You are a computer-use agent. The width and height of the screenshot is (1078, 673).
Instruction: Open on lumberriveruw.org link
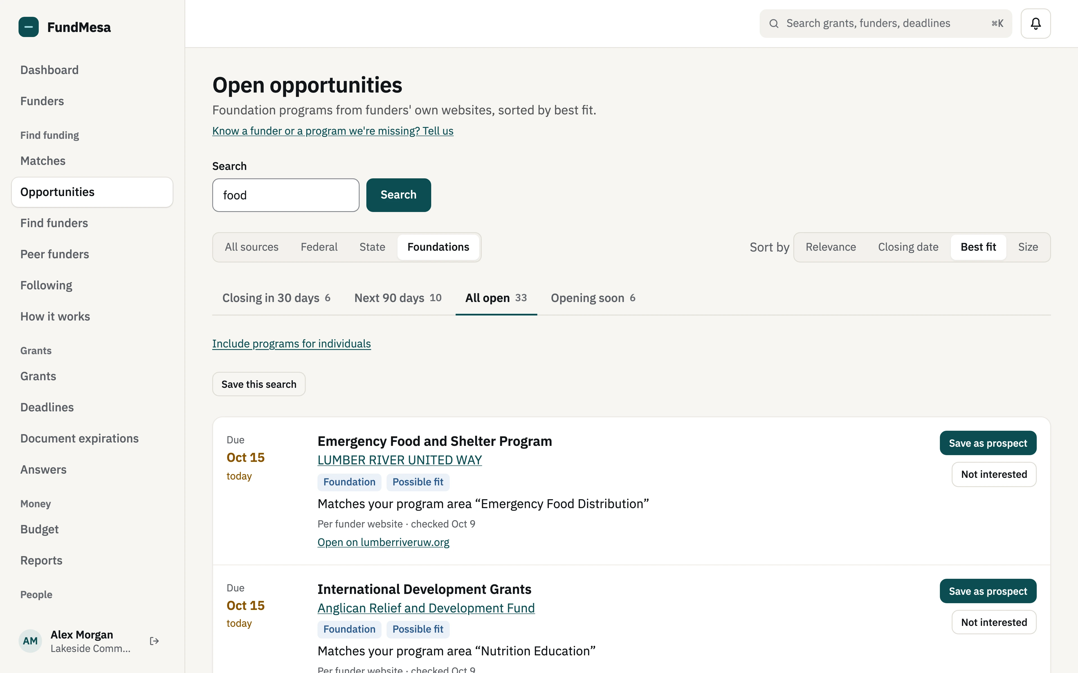pos(383,542)
